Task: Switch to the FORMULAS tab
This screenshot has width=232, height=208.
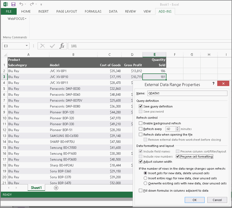Action: click(93, 12)
